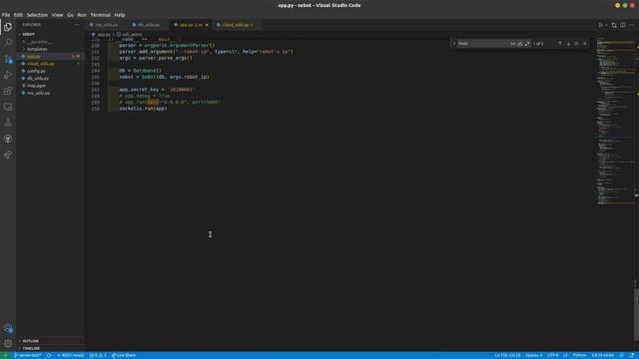Switch to the ros_utils.py editor tab
The width and height of the screenshot is (639, 359).
pyautogui.click(x=107, y=25)
